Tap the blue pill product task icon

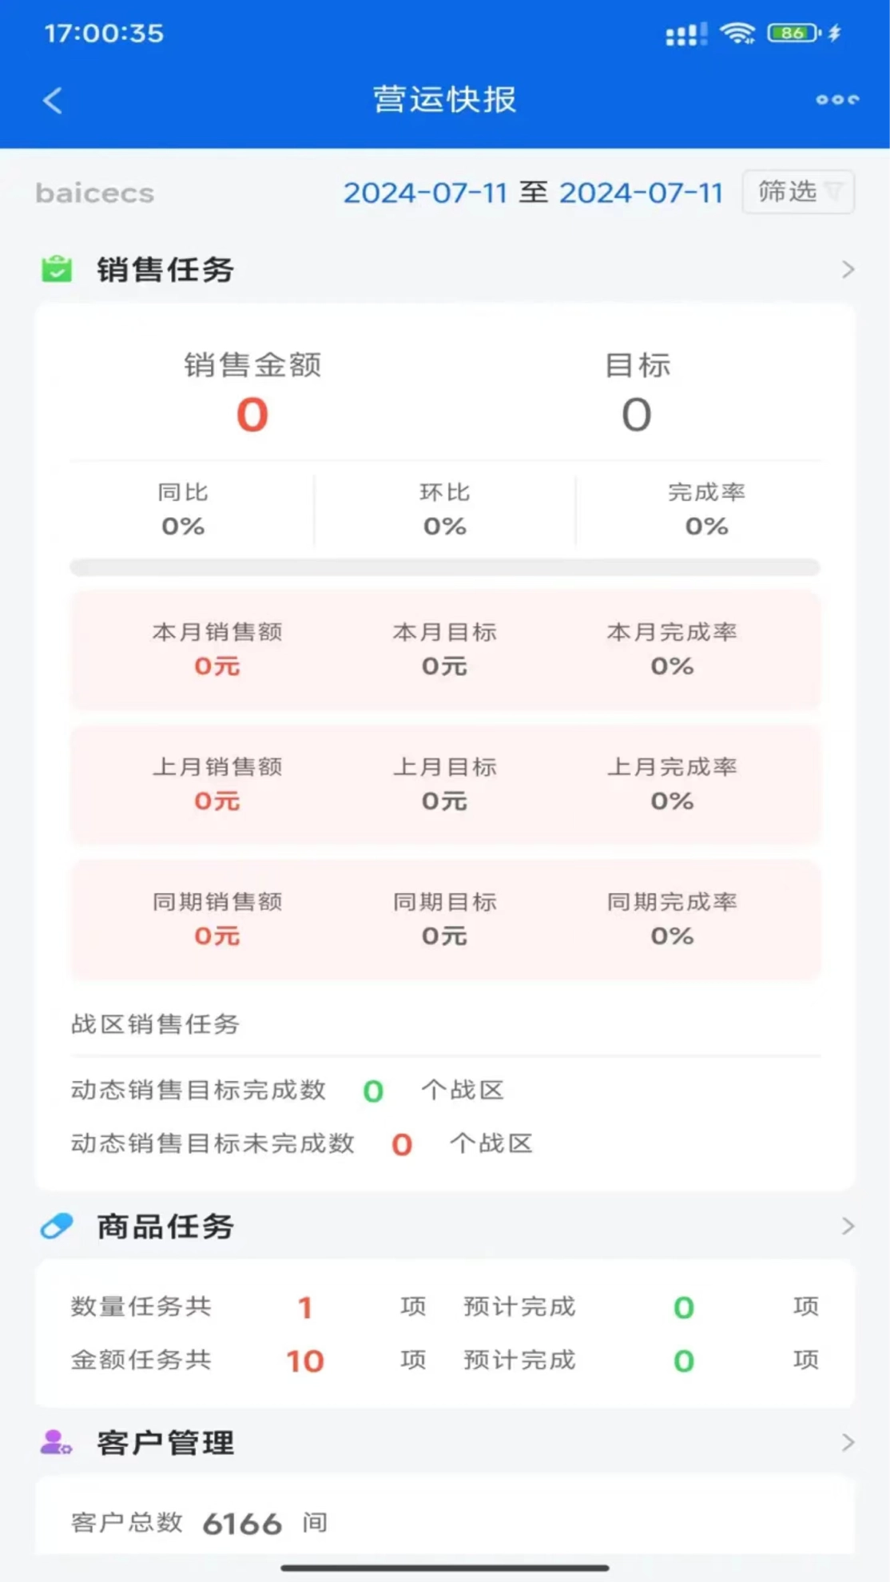pyautogui.click(x=57, y=1226)
